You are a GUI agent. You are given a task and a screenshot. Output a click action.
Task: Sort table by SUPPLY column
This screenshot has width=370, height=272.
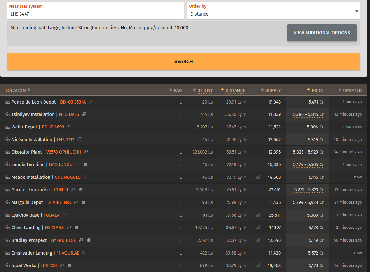click(271, 90)
